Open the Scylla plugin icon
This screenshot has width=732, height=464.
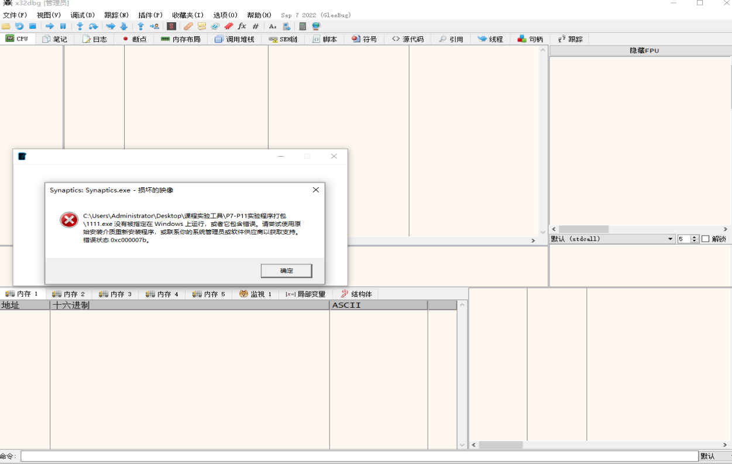tap(171, 26)
